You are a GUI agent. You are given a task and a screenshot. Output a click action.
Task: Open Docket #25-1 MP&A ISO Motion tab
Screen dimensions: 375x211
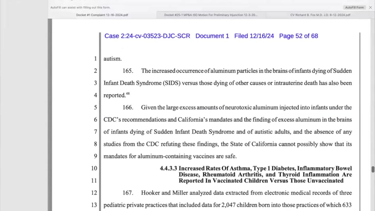point(211,15)
